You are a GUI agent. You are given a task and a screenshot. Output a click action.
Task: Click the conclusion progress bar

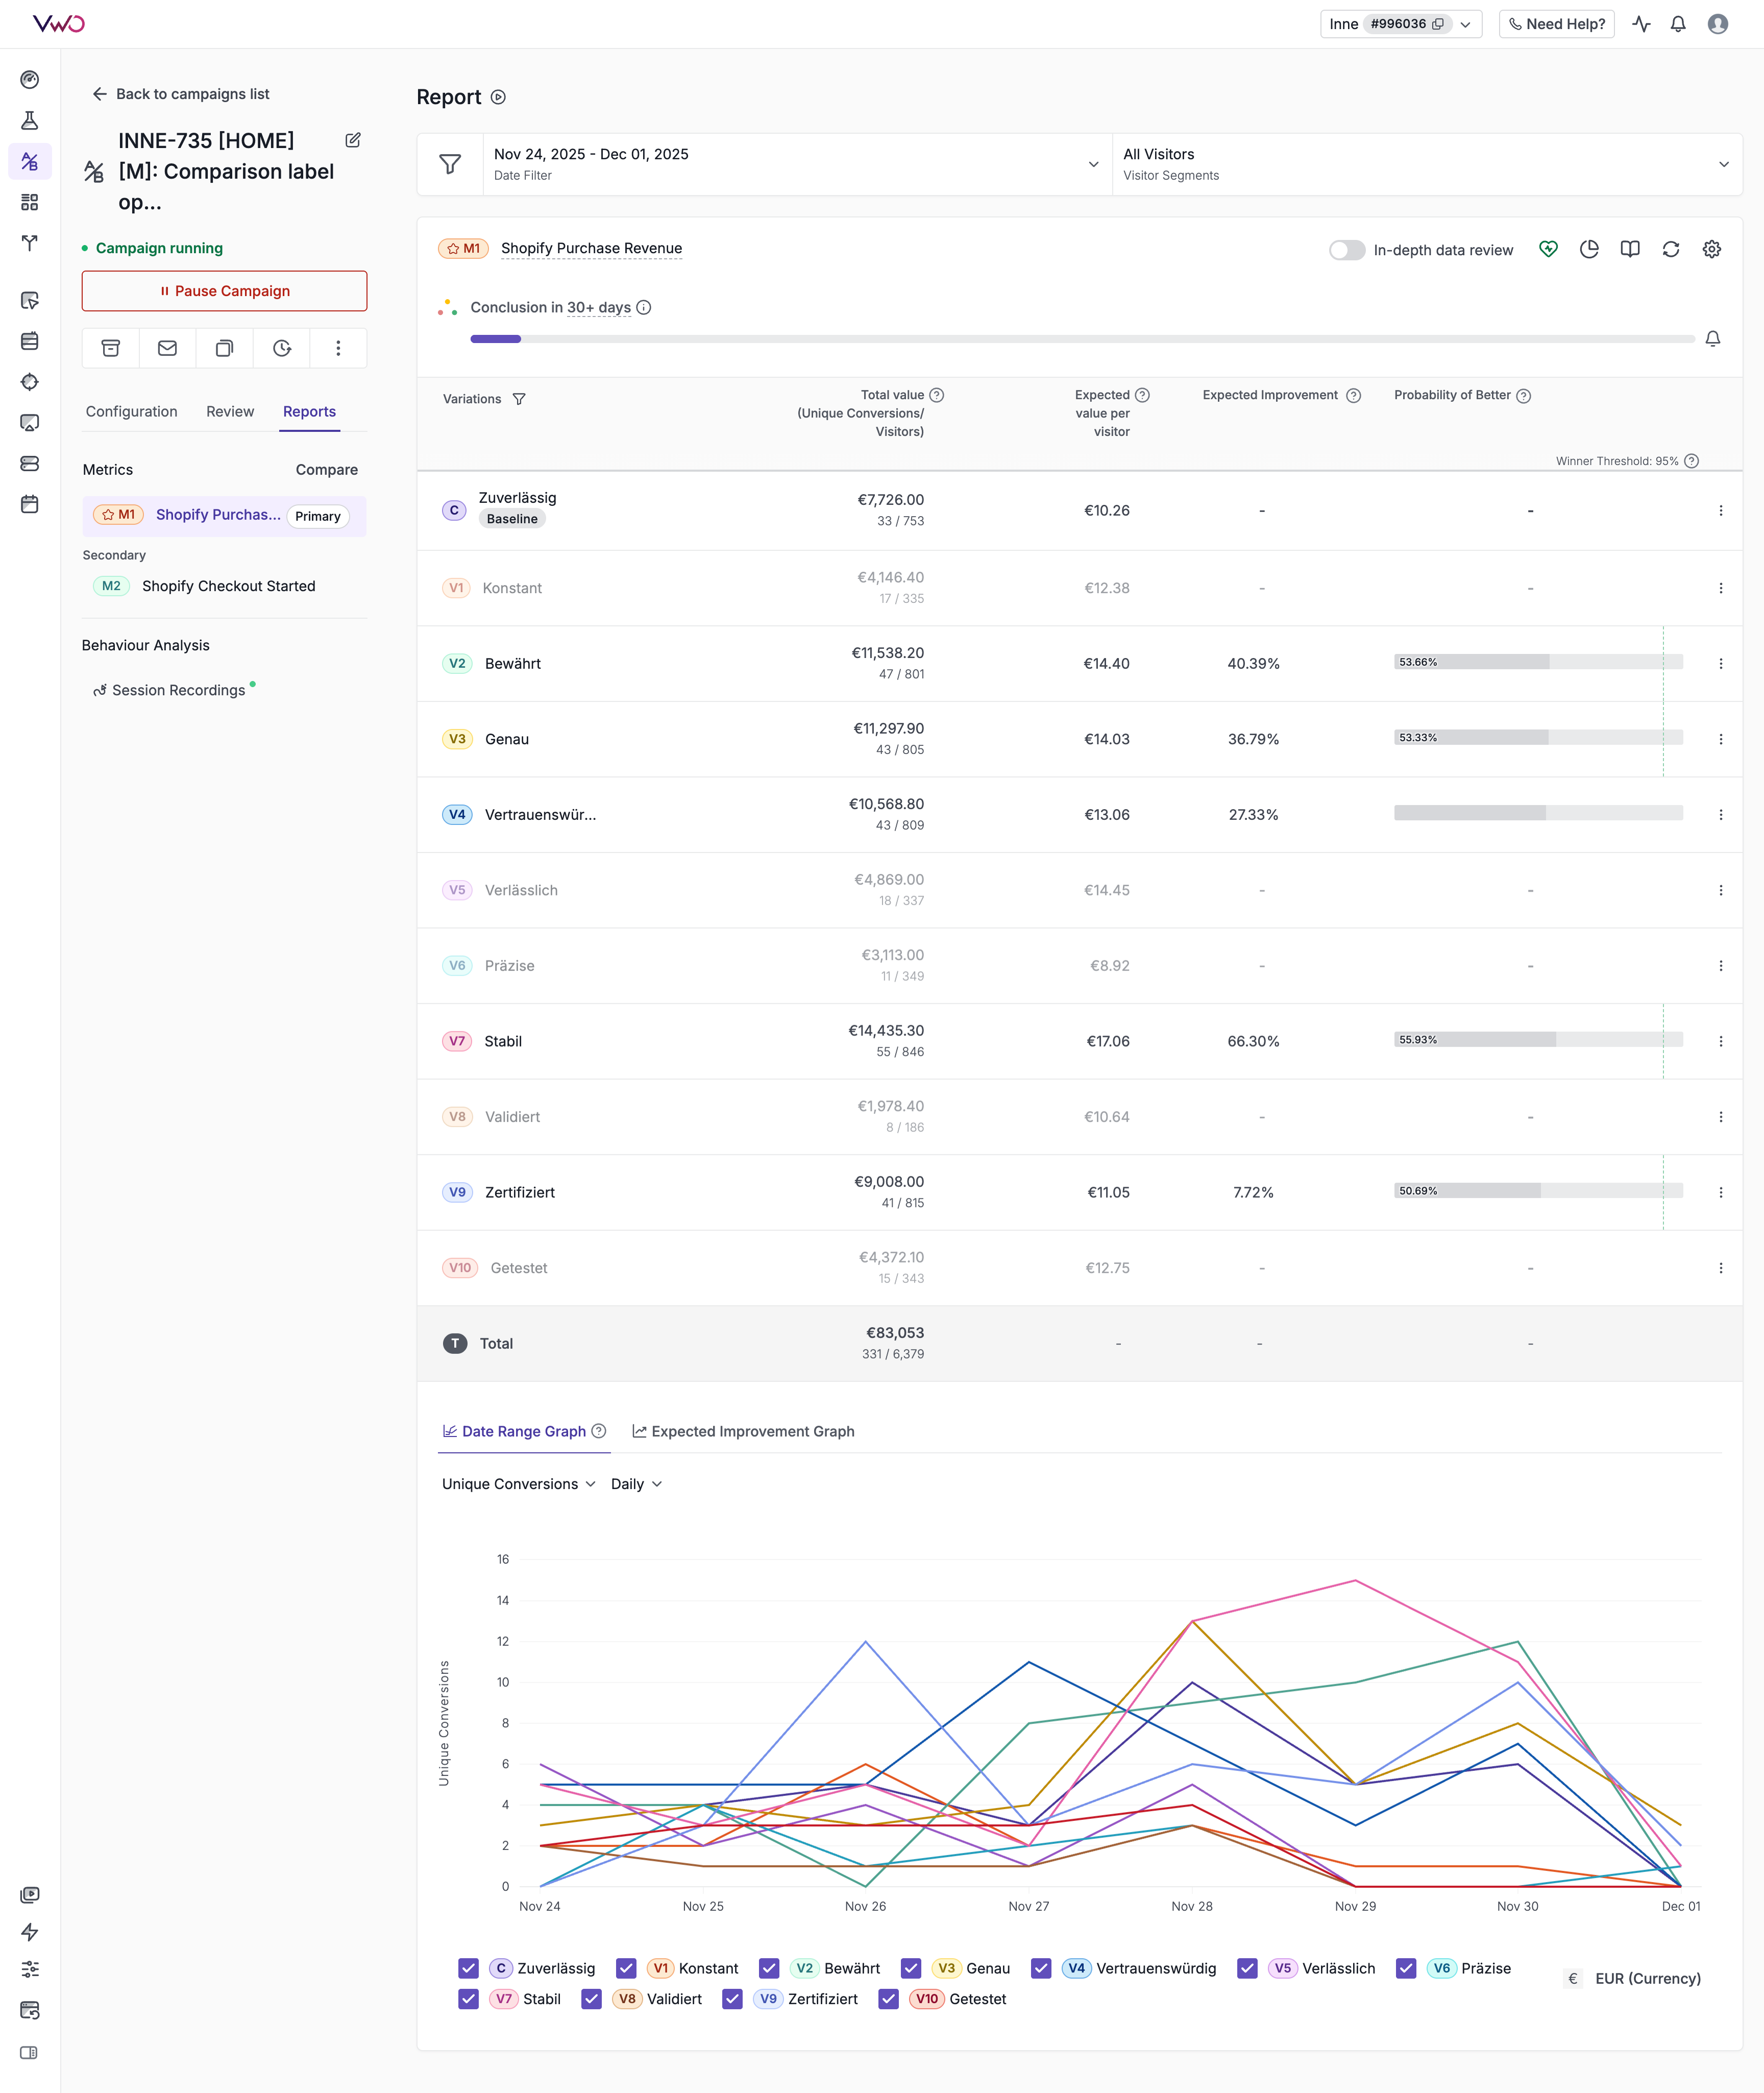[x=1081, y=339]
